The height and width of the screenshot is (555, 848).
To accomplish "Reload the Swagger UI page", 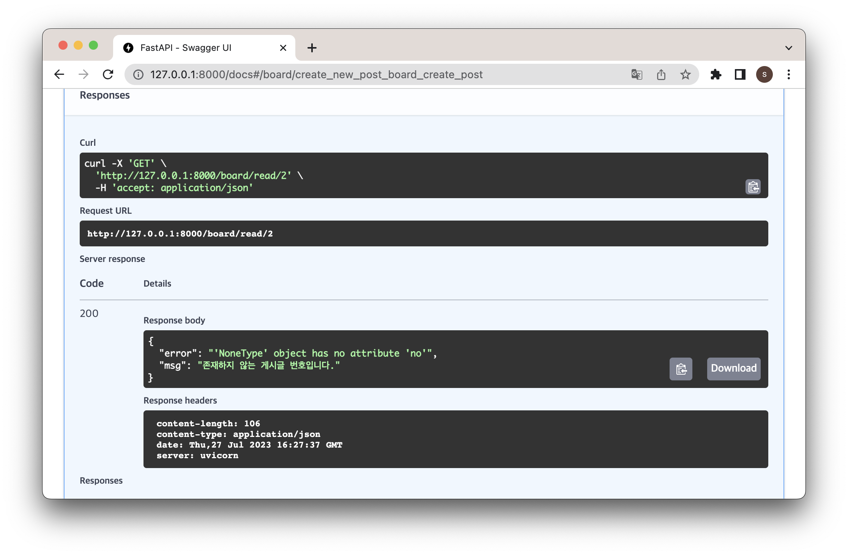I will (x=108, y=74).
